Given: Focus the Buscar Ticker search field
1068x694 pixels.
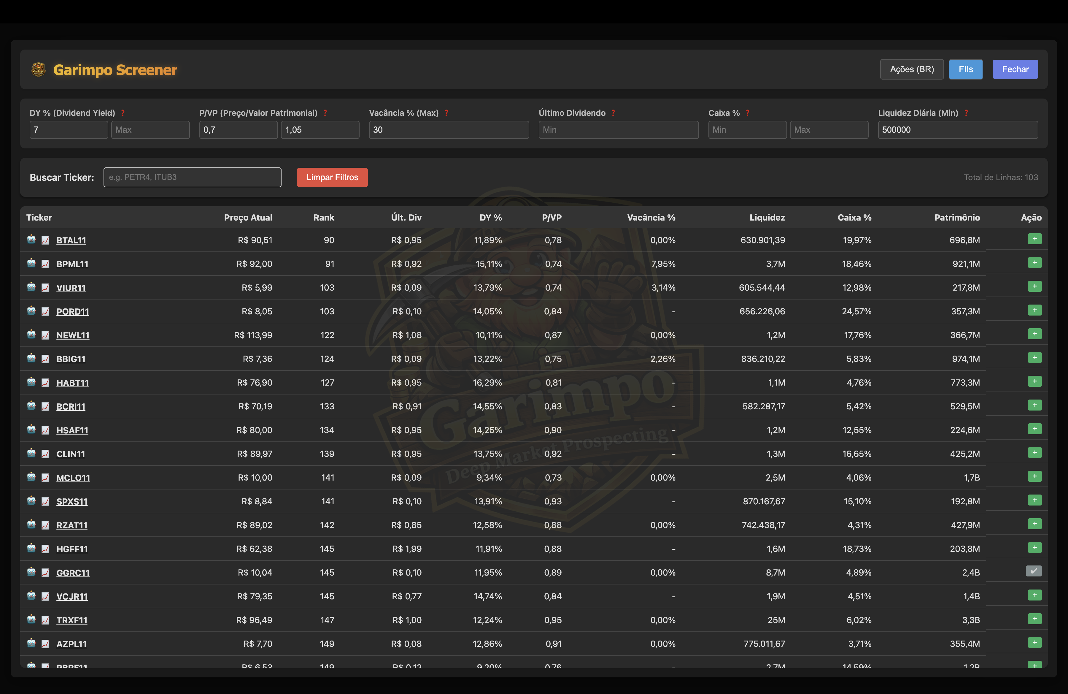Looking at the screenshot, I should [x=192, y=177].
